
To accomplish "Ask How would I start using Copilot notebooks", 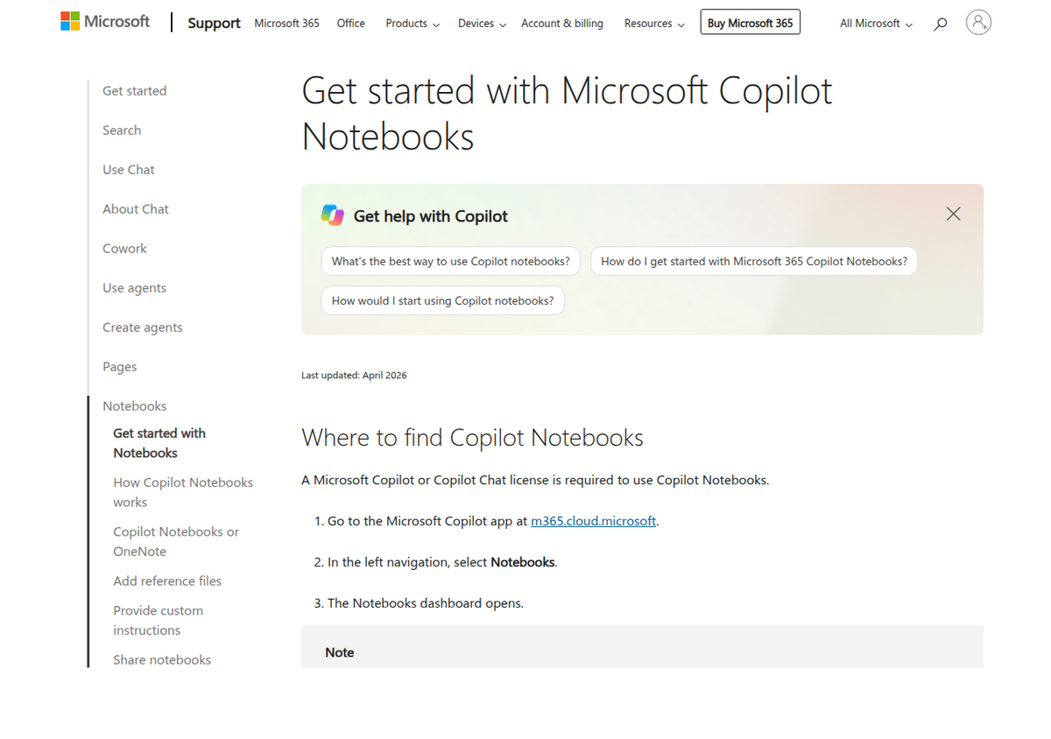I will [x=442, y=300].
